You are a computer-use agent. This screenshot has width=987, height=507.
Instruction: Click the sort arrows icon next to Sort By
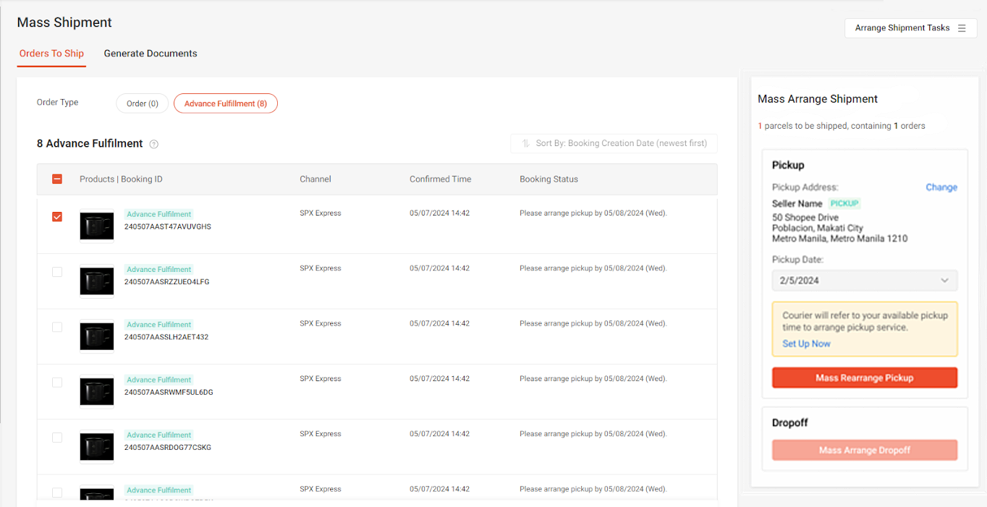click(525, 143)
